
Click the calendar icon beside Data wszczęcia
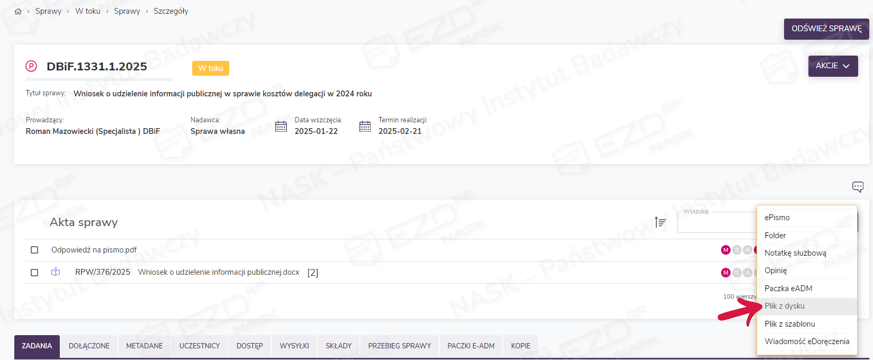point(281,127)
